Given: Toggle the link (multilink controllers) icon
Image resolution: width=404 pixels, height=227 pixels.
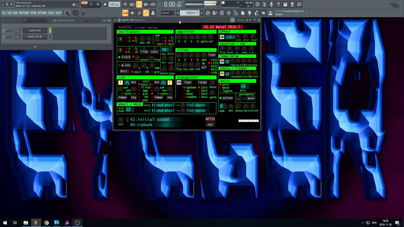Looking at the screenshot, I should coord(146,13).
